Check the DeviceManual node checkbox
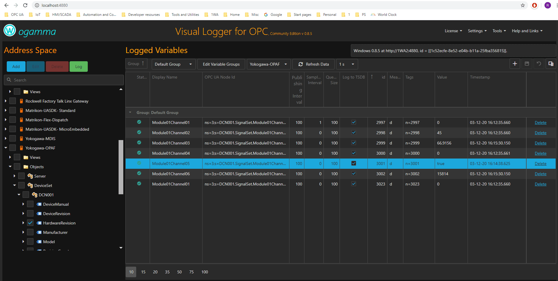This screenshot has height=281, width=558. 30,204
